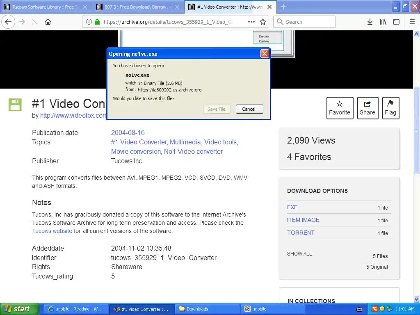Follow the 'Tucows website' link
The width and height of the screenshot is (420, 315).
point(52,231)
